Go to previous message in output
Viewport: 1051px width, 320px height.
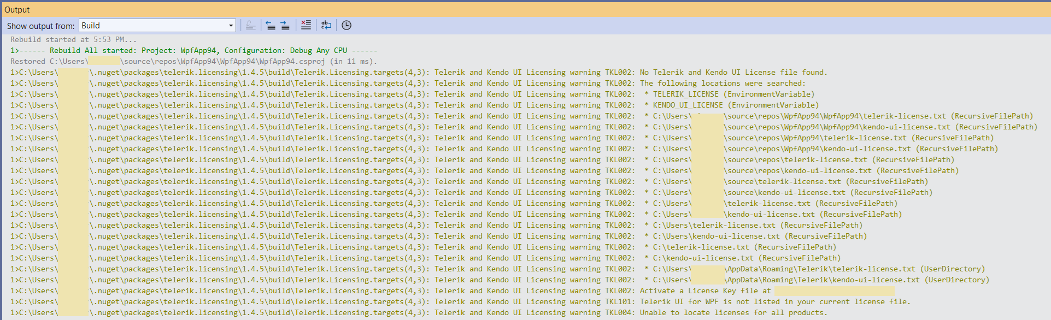271,25
